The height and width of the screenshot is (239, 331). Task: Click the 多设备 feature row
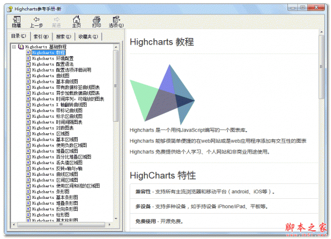click(x=224, y=207)
